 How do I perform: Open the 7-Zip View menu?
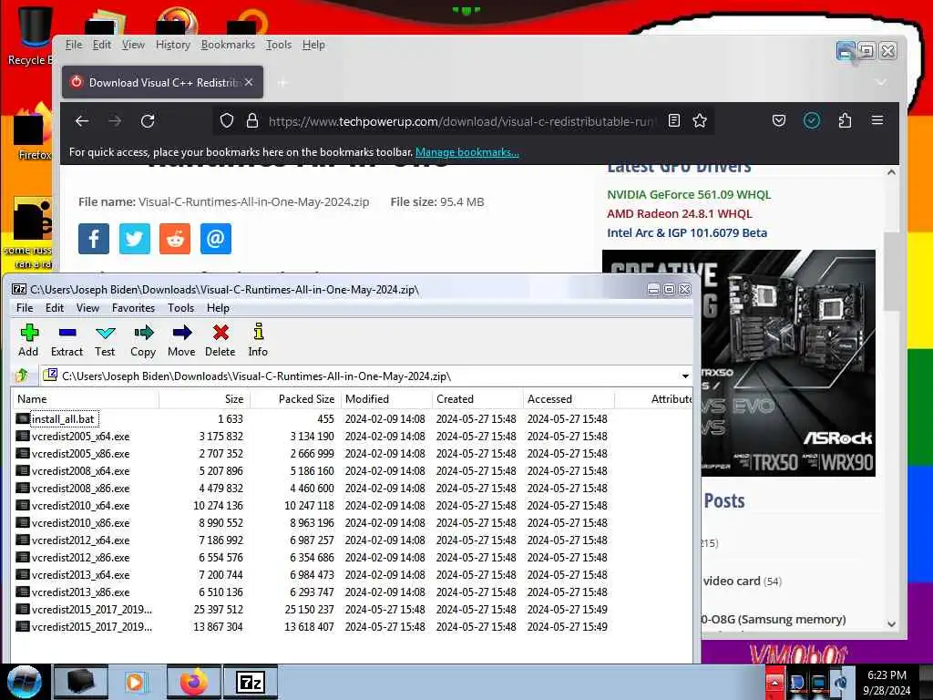(87, 308)
